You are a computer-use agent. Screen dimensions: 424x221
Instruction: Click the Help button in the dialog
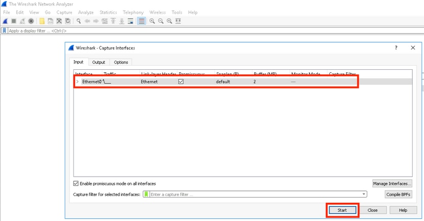pyautogui.click(x=403, y=210)
